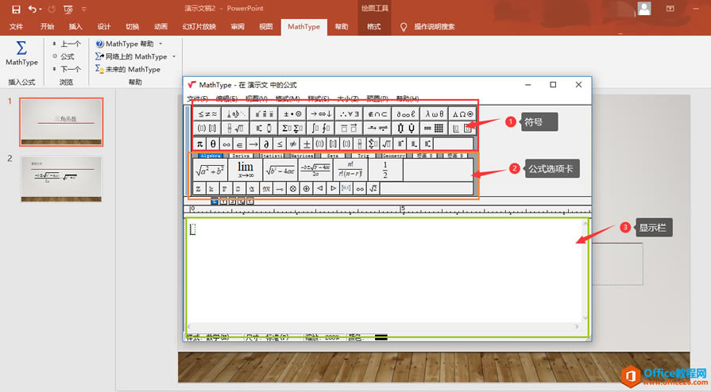The image size is (711, 392).
Task: Insert √2 from lower small bar
Action: 373,189
